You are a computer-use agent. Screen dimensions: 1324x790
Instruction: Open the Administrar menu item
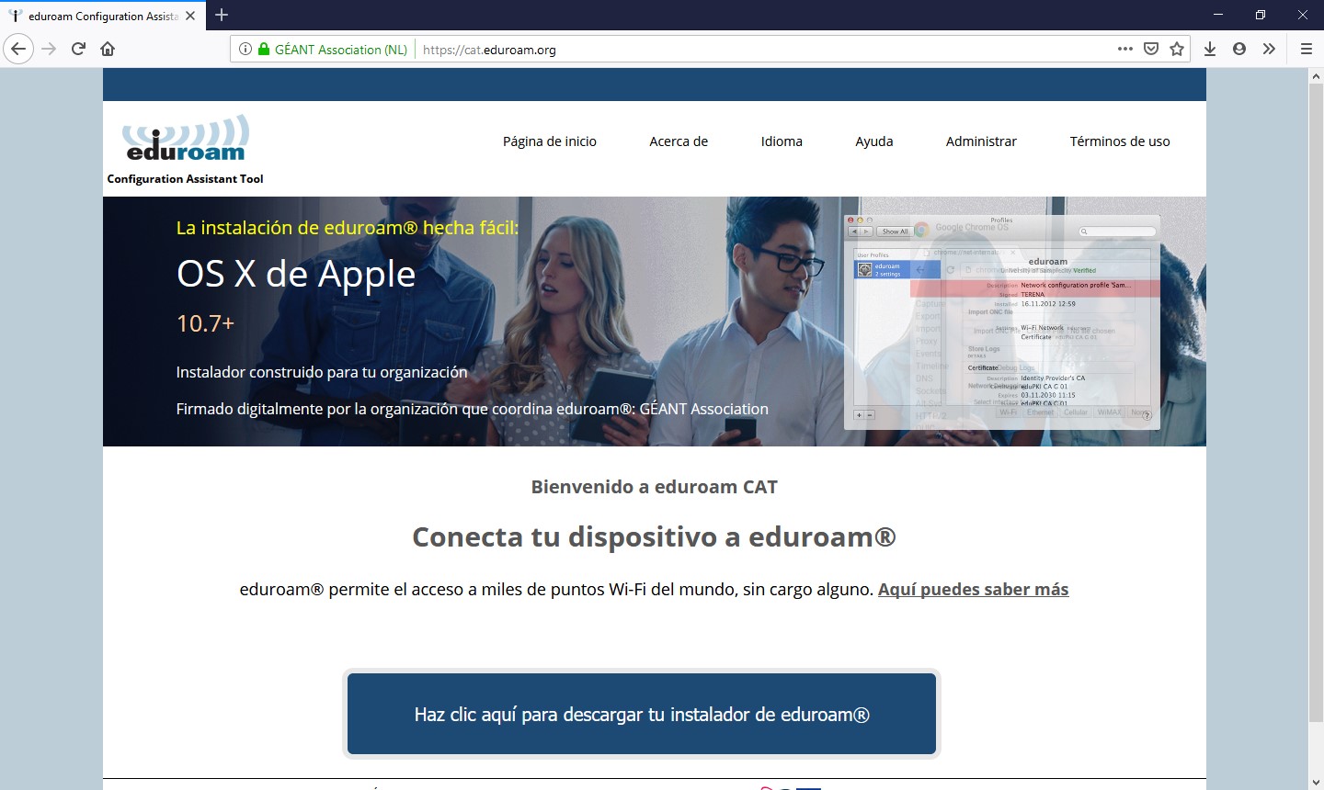click(981, 141)
